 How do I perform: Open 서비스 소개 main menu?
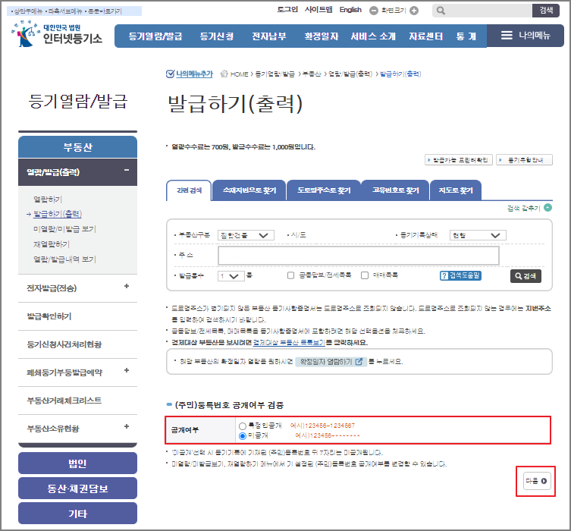click(373, 36)
